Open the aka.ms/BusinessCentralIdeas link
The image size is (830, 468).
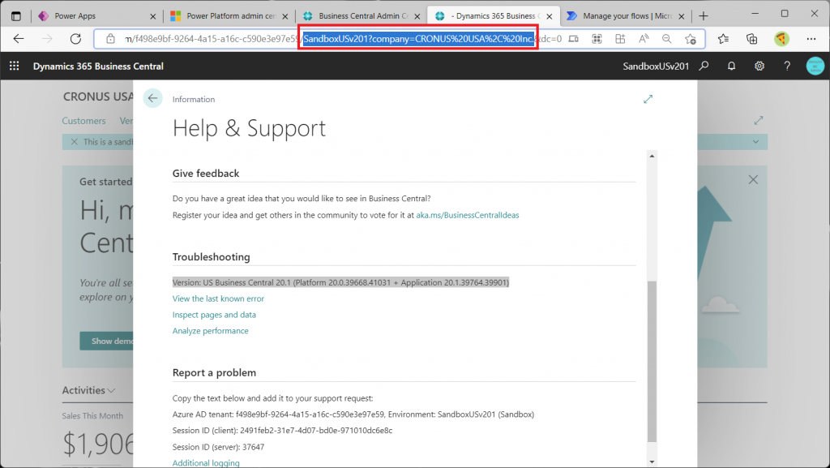(468, 215)
